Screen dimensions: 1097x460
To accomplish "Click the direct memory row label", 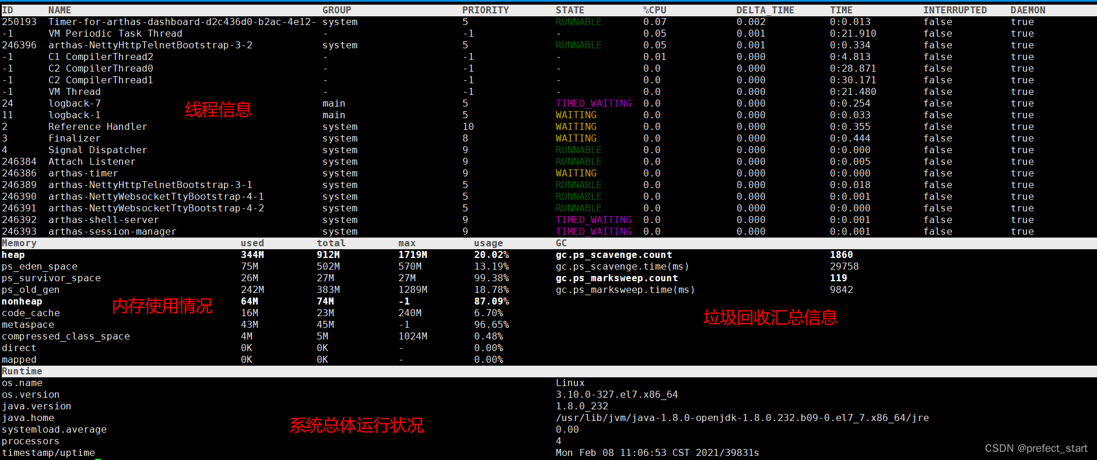I will [19, 348].
